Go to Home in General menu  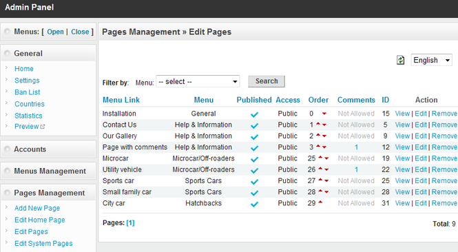[x=24, y=69]
